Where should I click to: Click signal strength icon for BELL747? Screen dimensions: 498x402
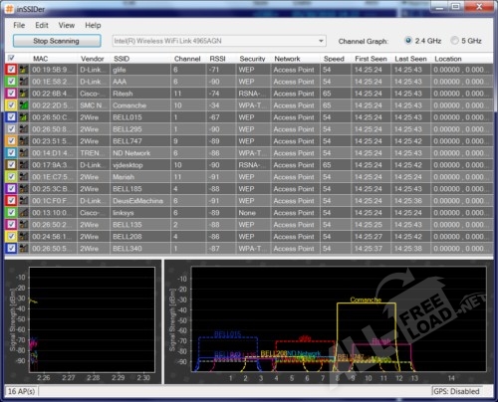click(x=24, y=141)
